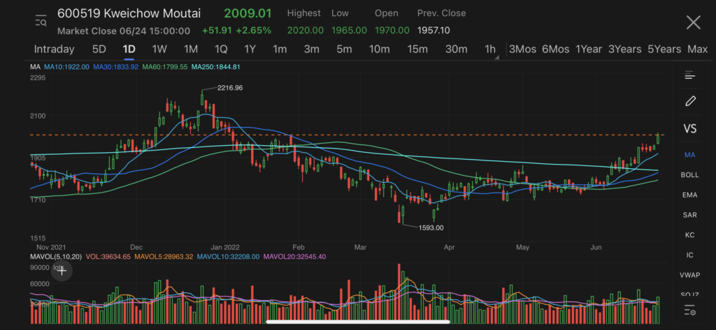The width and height of the screenshot is (716, 330).
Task: Enable the SAR indicator
Action: (x=689, y=215)
